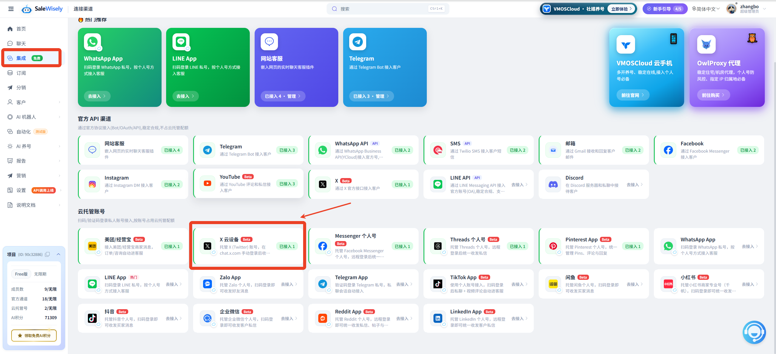
Task: Click the Facebook icon in official API channels
Action: pos(668,150)
